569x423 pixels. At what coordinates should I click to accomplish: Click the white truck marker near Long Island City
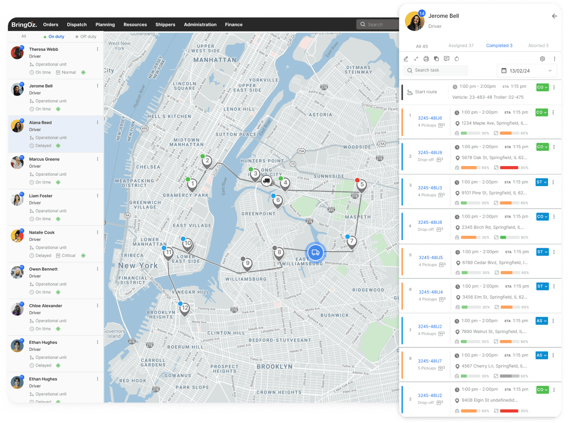[x=266, y=180]
